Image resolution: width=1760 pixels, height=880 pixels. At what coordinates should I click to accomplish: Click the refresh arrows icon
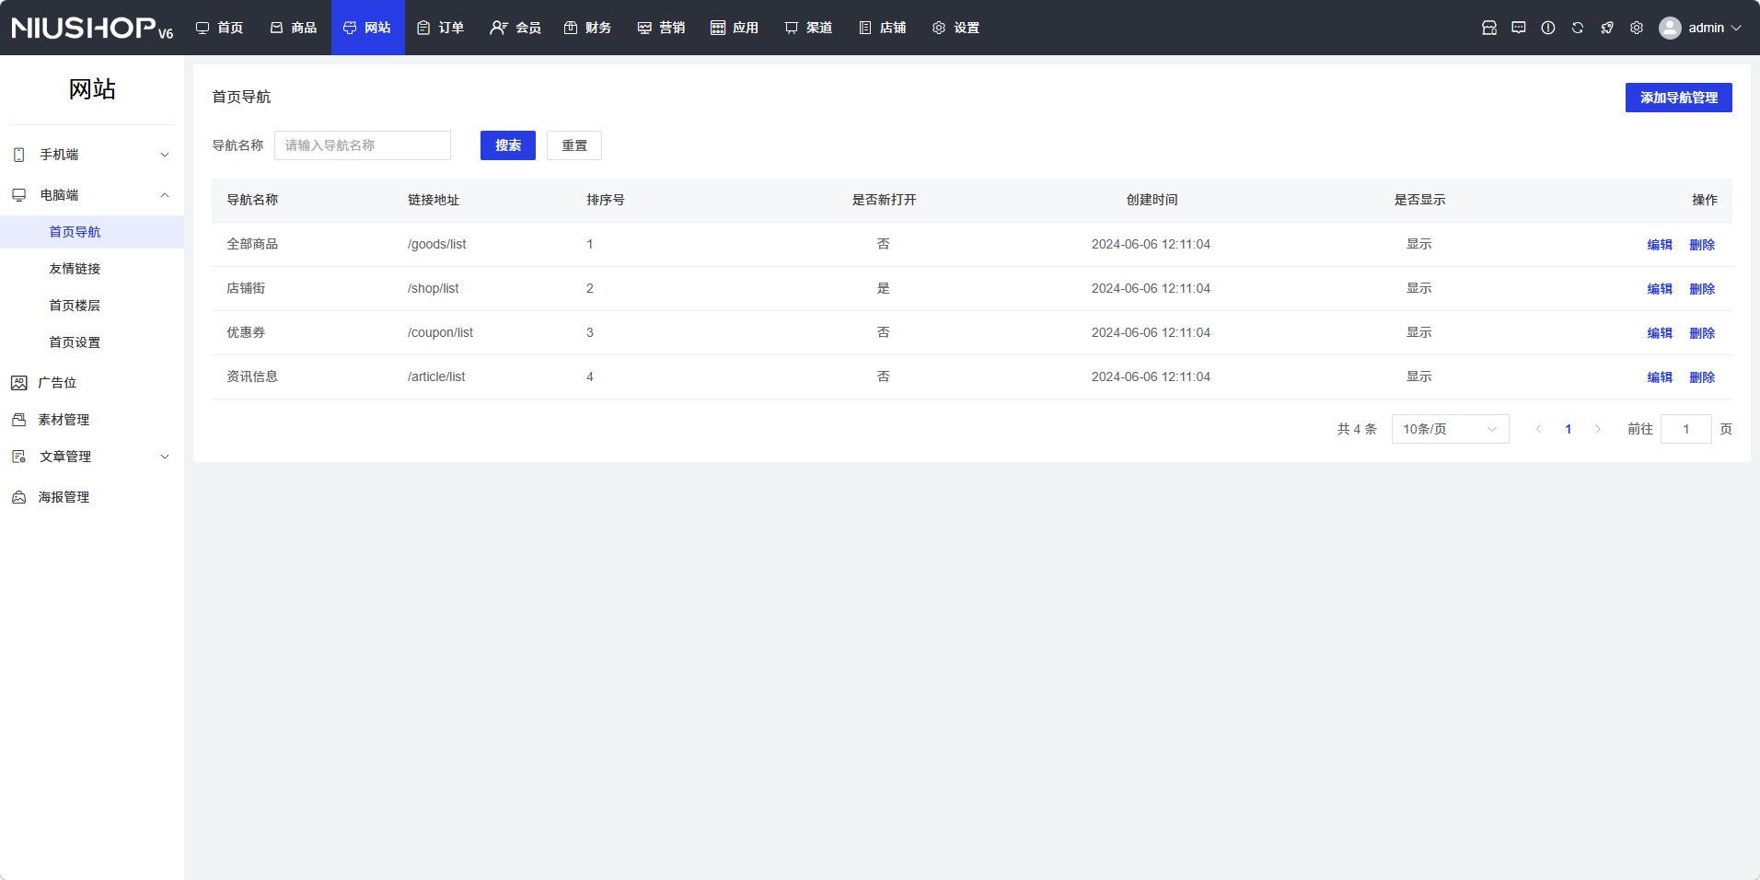(1577, 28)
